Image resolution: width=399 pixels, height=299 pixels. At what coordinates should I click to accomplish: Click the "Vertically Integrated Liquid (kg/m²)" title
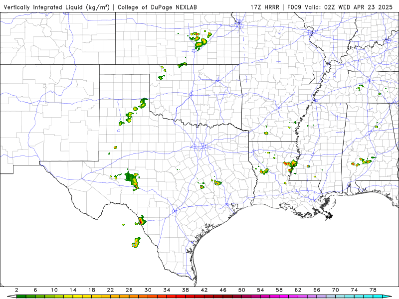[x=56, y=7]
